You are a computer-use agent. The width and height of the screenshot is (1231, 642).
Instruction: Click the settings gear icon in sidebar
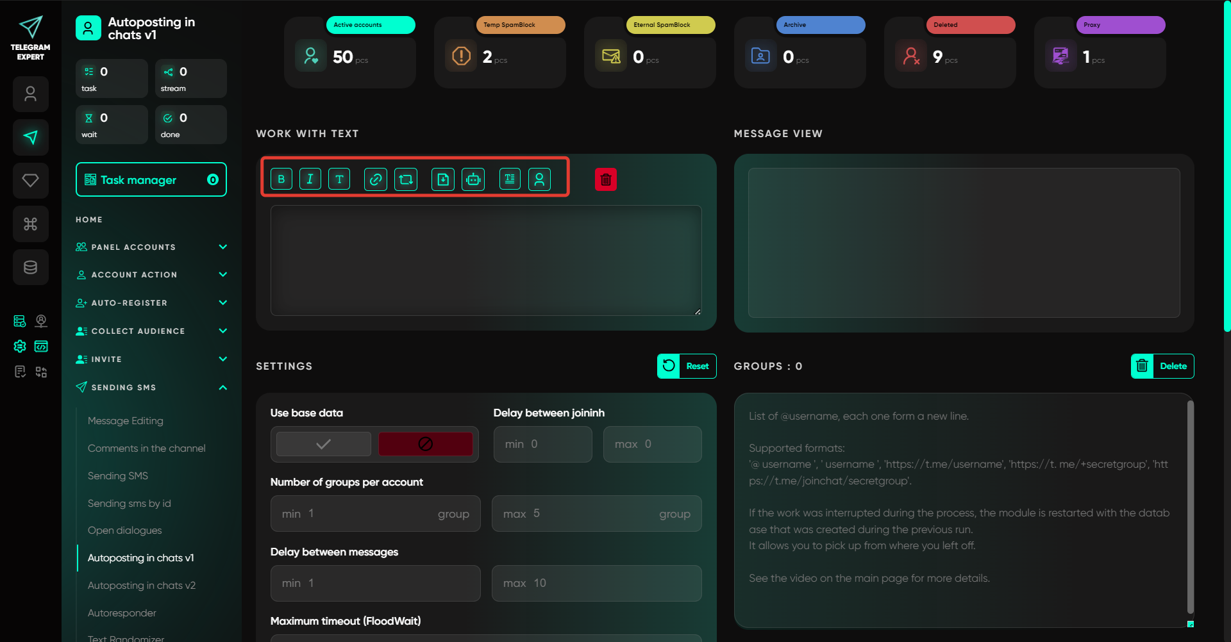point(20,346)
